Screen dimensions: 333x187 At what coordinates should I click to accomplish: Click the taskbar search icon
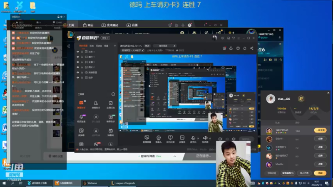click(12, 183)
